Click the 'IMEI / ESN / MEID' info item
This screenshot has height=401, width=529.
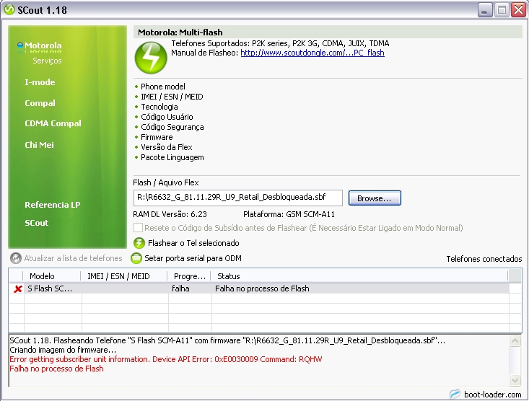pos(172,97)
